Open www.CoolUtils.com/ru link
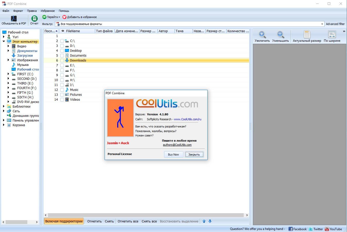The width and height of the screenshot is (347, 232). [x=188, y=119]
